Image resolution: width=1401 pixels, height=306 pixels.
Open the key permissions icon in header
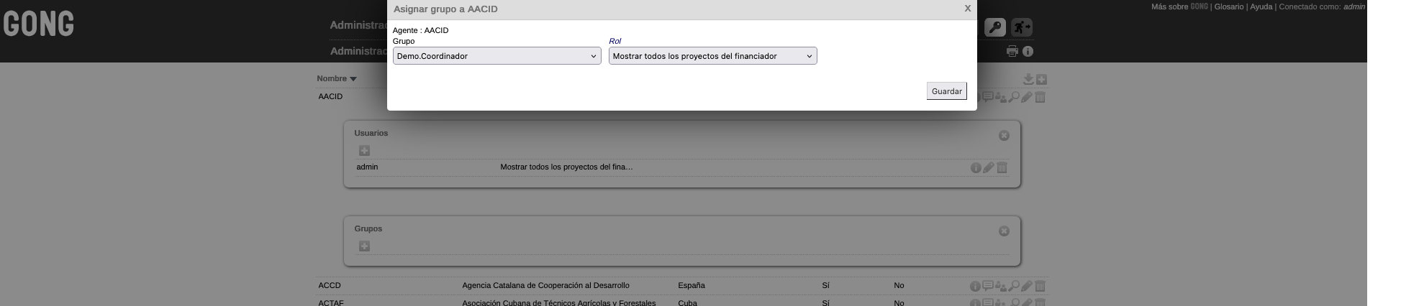coord(995,27)
